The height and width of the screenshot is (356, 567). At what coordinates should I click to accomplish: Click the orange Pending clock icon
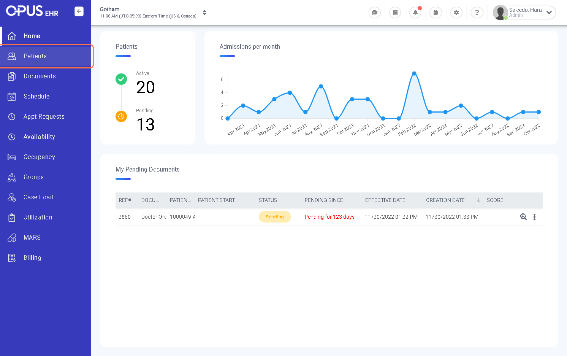(121, 116)
